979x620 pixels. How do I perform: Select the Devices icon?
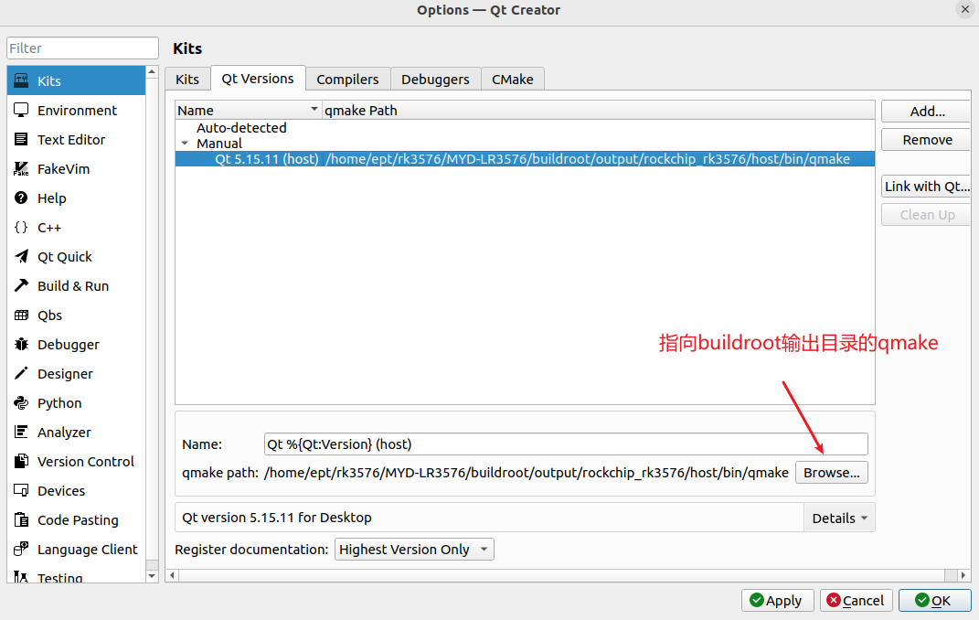[x=21, y=491]
